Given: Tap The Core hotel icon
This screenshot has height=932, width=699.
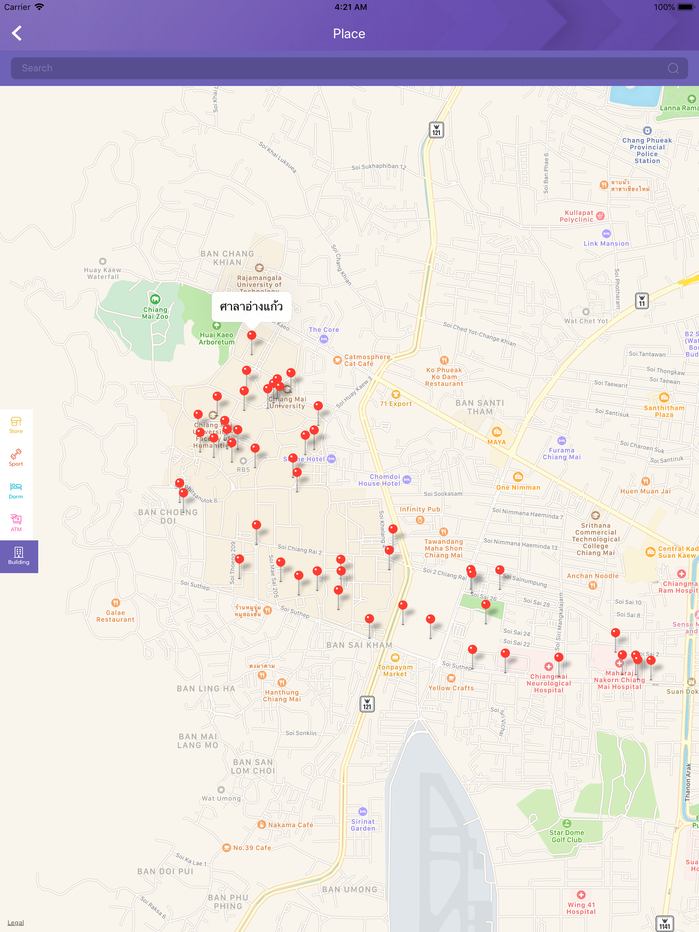Looking at the screenshot, I should coord(324,339).
